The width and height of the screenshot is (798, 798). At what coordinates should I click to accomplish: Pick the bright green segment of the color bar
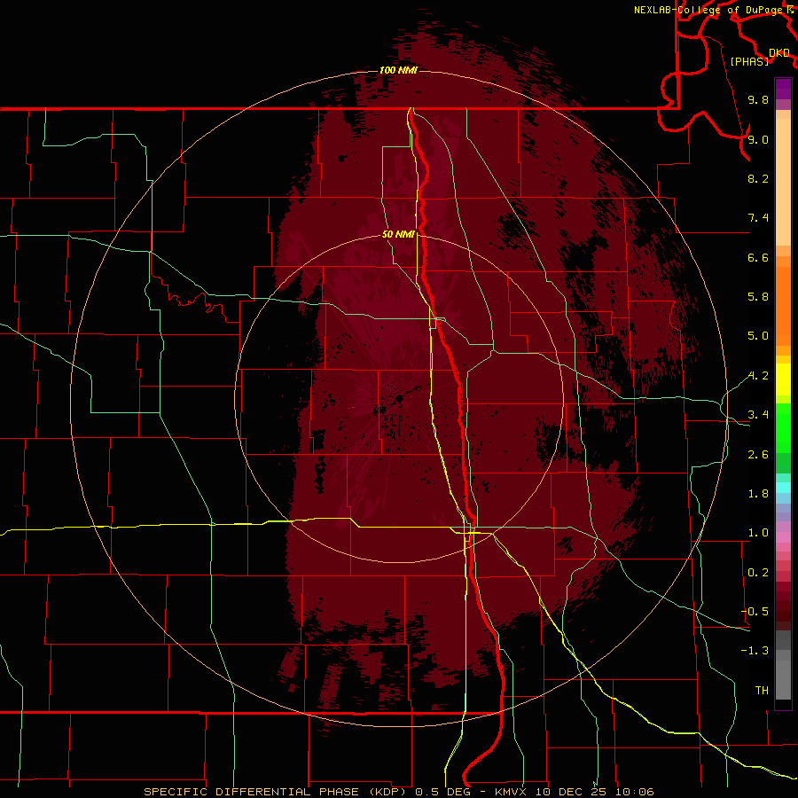(783, 427)
